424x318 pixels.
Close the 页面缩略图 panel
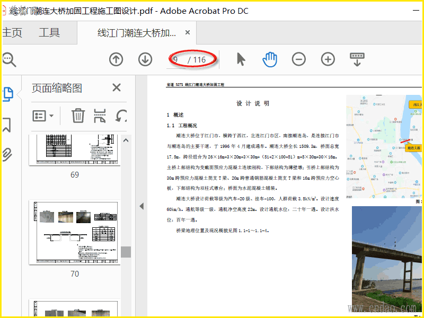coord(117,87)
